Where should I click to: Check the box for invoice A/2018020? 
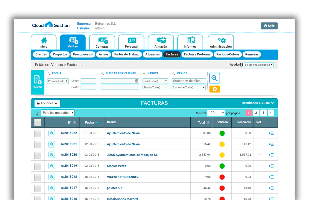(x=38, y=155)
